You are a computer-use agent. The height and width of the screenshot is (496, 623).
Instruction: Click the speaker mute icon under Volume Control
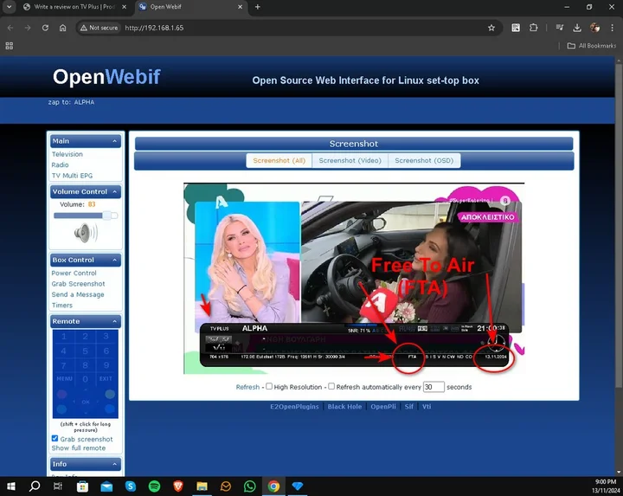pyautogui.click(x=86, y=233)
